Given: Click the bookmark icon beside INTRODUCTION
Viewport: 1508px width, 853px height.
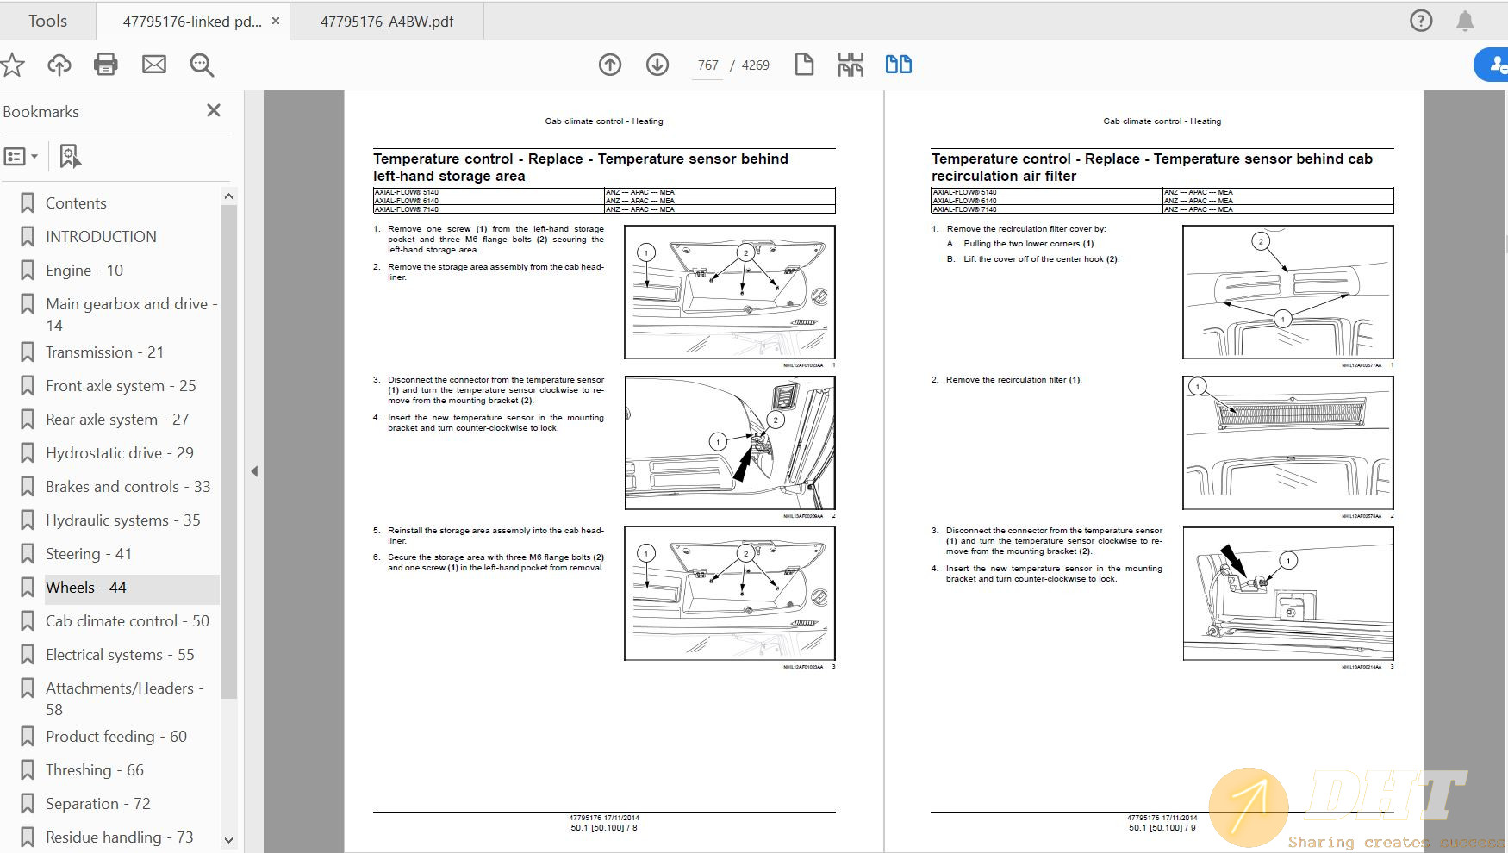Looking at the screenshot, I should [28, 237].
